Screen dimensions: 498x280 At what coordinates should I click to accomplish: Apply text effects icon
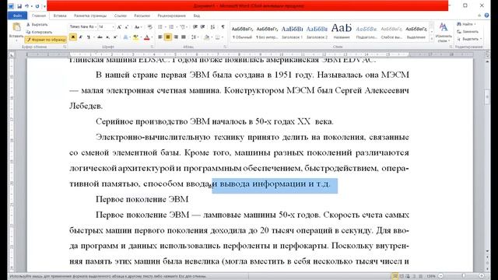[x=125, y=37]
